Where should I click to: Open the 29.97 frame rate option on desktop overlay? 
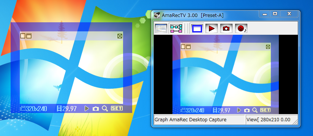(x=67, y=108)
